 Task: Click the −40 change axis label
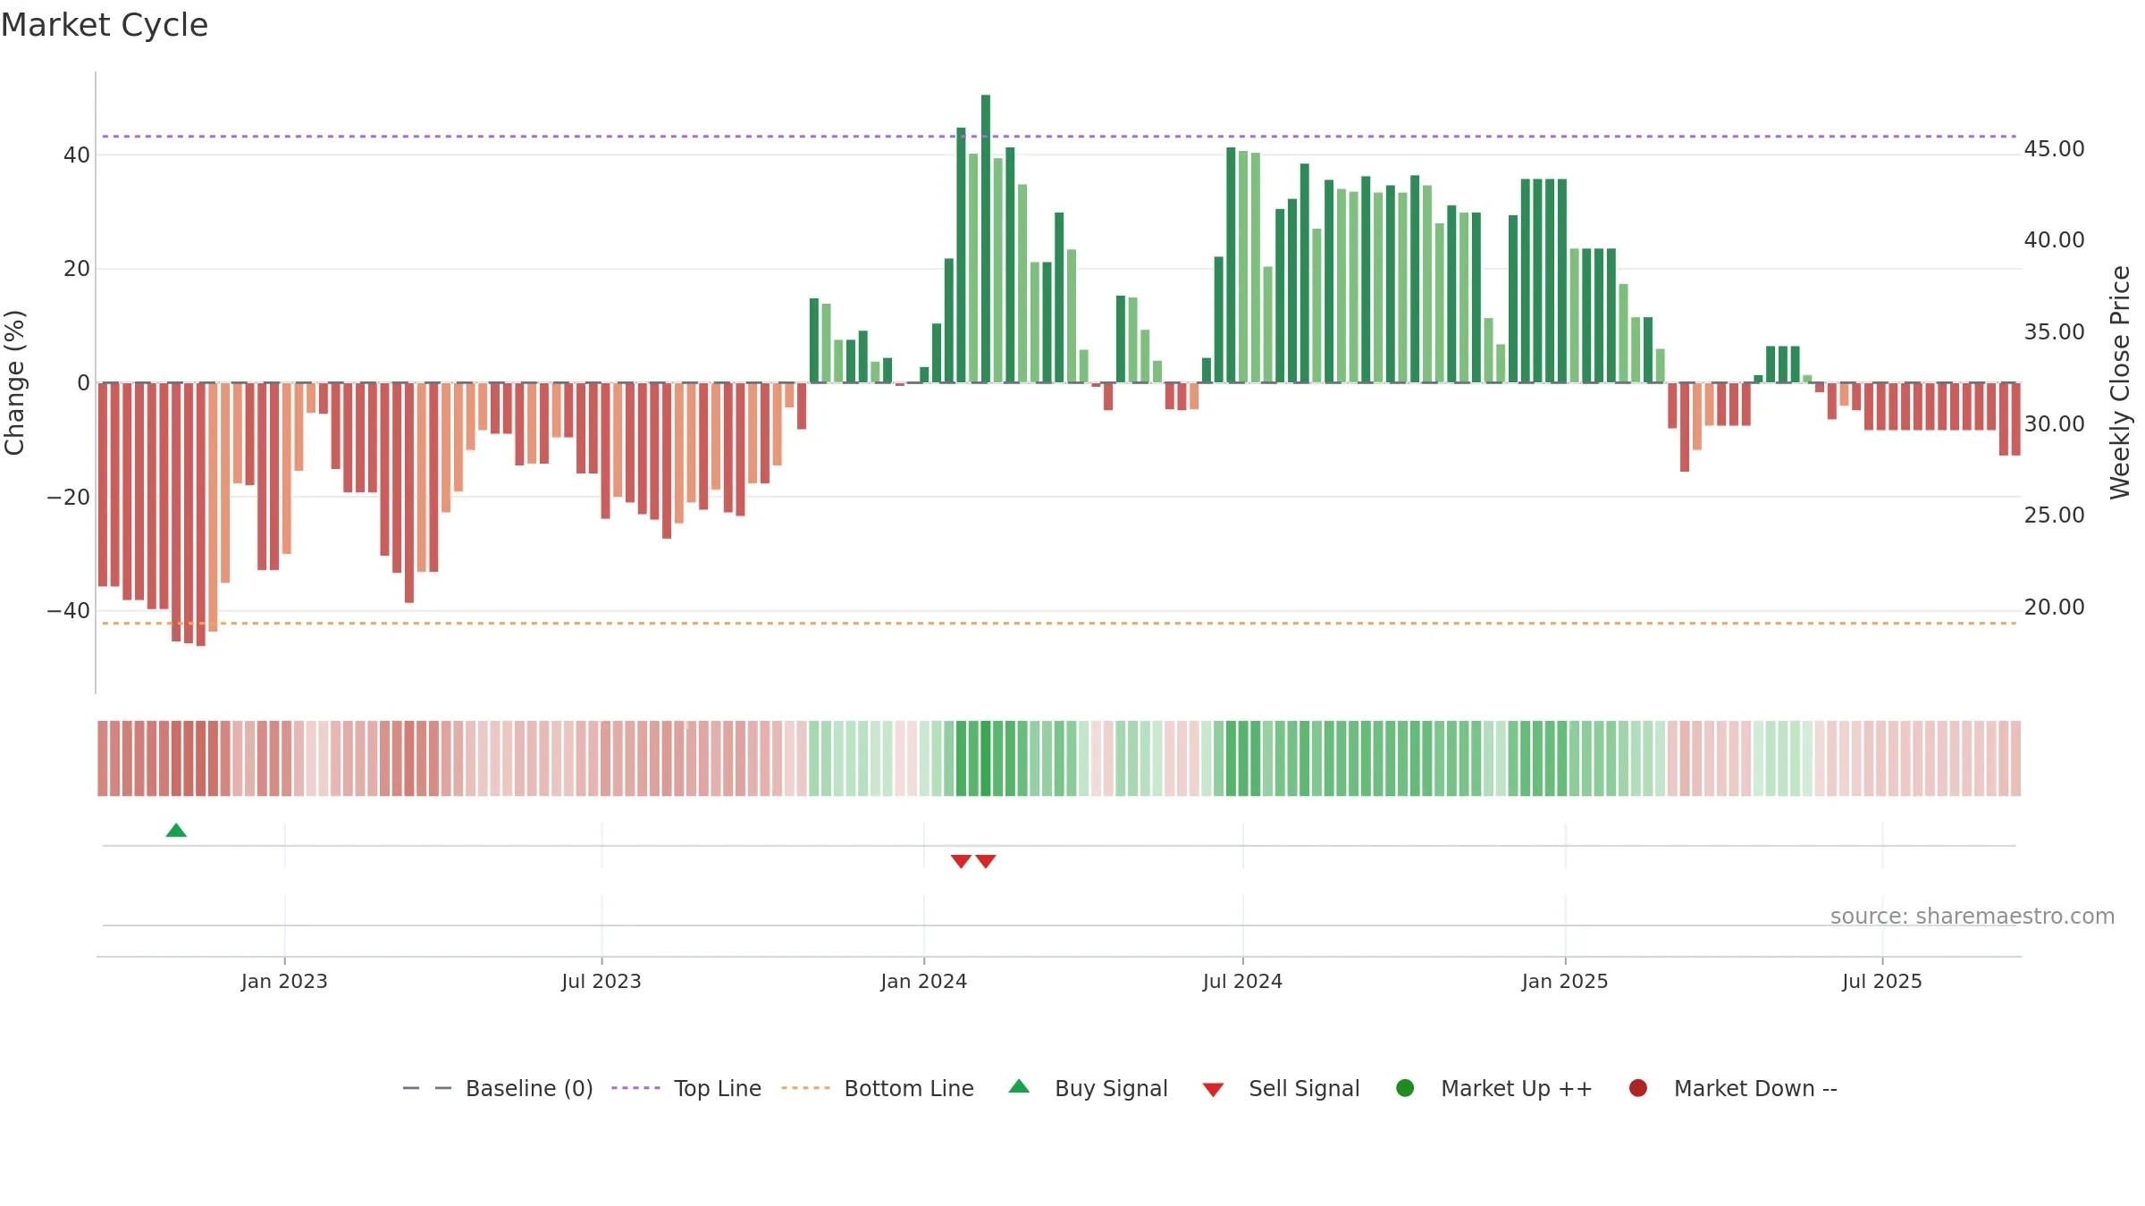(69, 611)
